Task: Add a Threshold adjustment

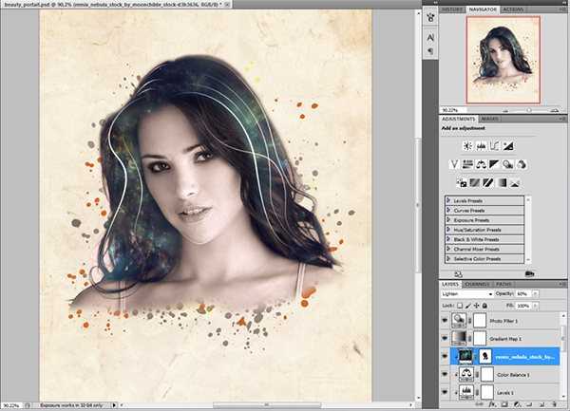Action: click(x=488, y=183)
